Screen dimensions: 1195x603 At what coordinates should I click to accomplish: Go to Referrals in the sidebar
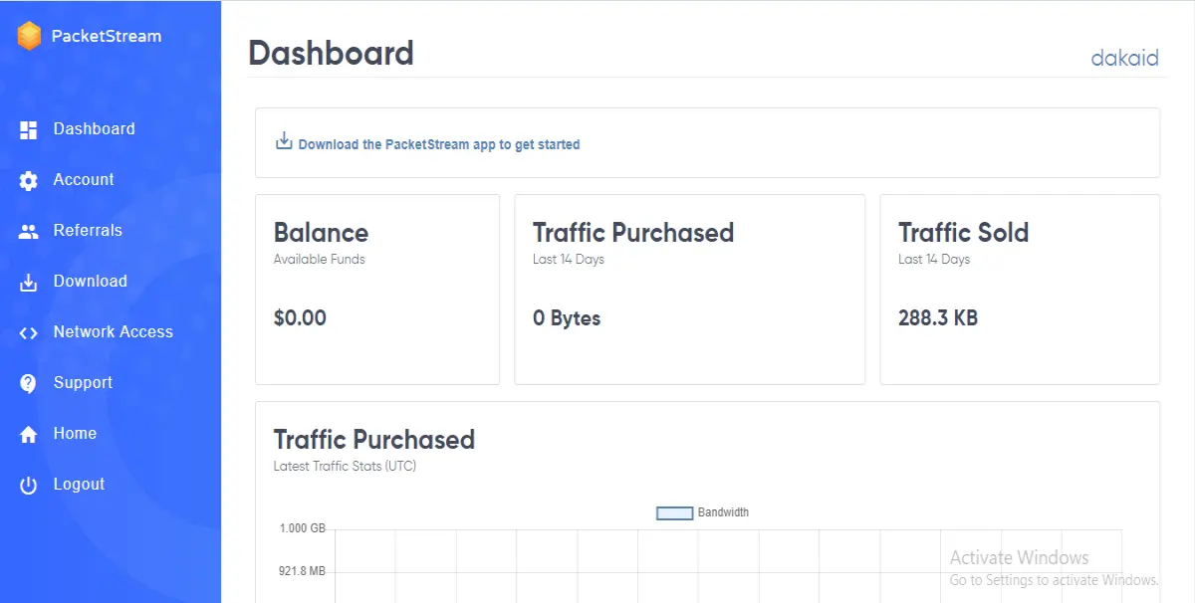(88, 230)
